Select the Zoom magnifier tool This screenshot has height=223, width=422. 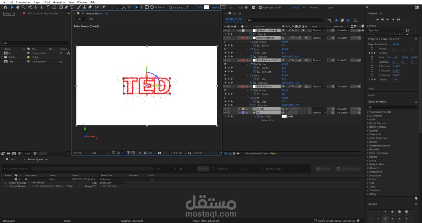pos(23,7)
